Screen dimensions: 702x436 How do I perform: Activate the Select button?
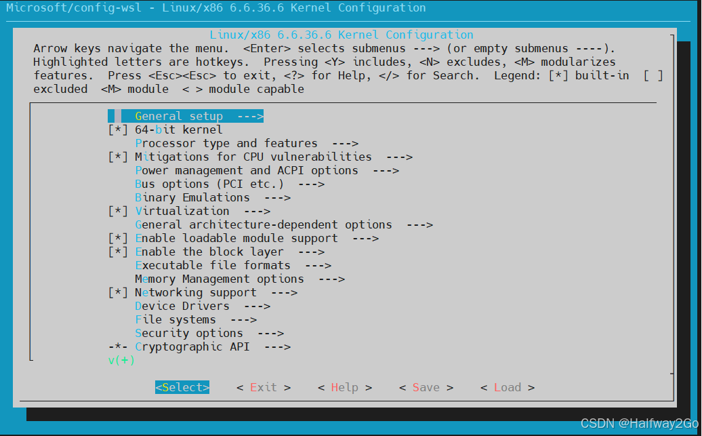tap(182, 387)
